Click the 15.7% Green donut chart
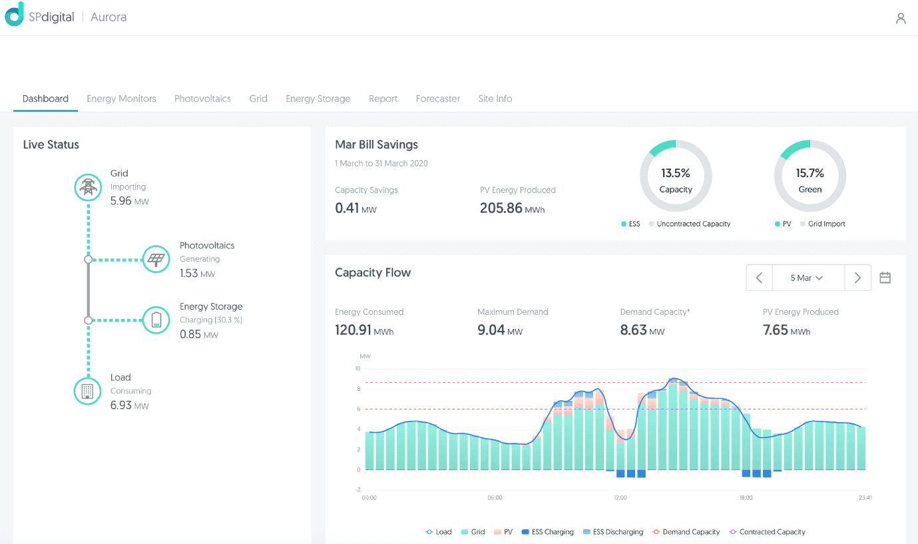Image resolution: width=918 pixels, height=544 pixels. point(809,176)
